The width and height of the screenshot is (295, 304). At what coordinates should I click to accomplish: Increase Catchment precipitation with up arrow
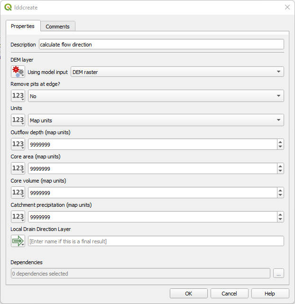[x=280, y=214]
